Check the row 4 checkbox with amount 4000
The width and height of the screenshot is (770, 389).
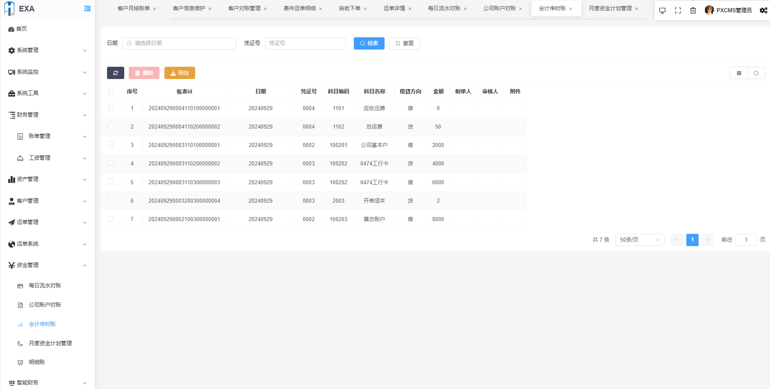[111, 163]
